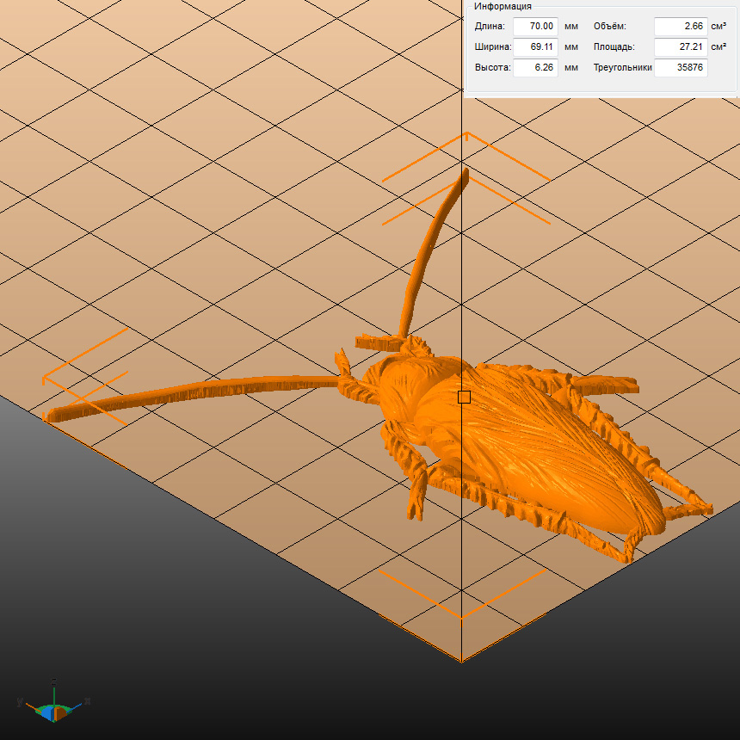Click the Треугольники field showing 35876
This screenshot has width=740, height=740.
[x=680, y=67]
